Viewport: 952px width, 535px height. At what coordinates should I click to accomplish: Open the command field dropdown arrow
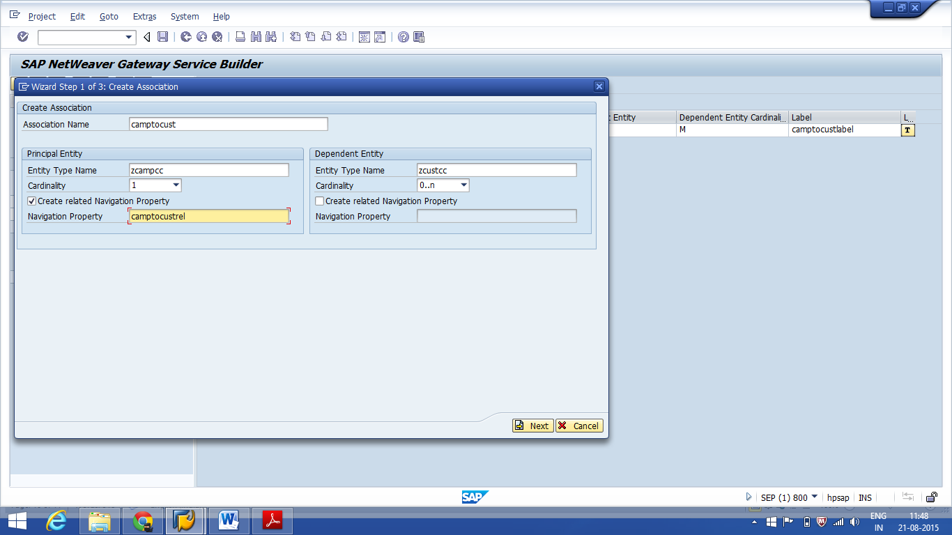coord(127,37)
